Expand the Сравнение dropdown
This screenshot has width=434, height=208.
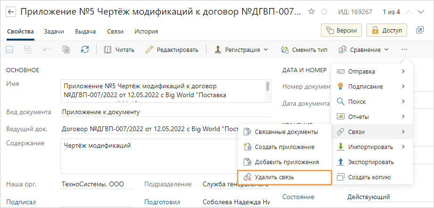[x=363, y=50]
